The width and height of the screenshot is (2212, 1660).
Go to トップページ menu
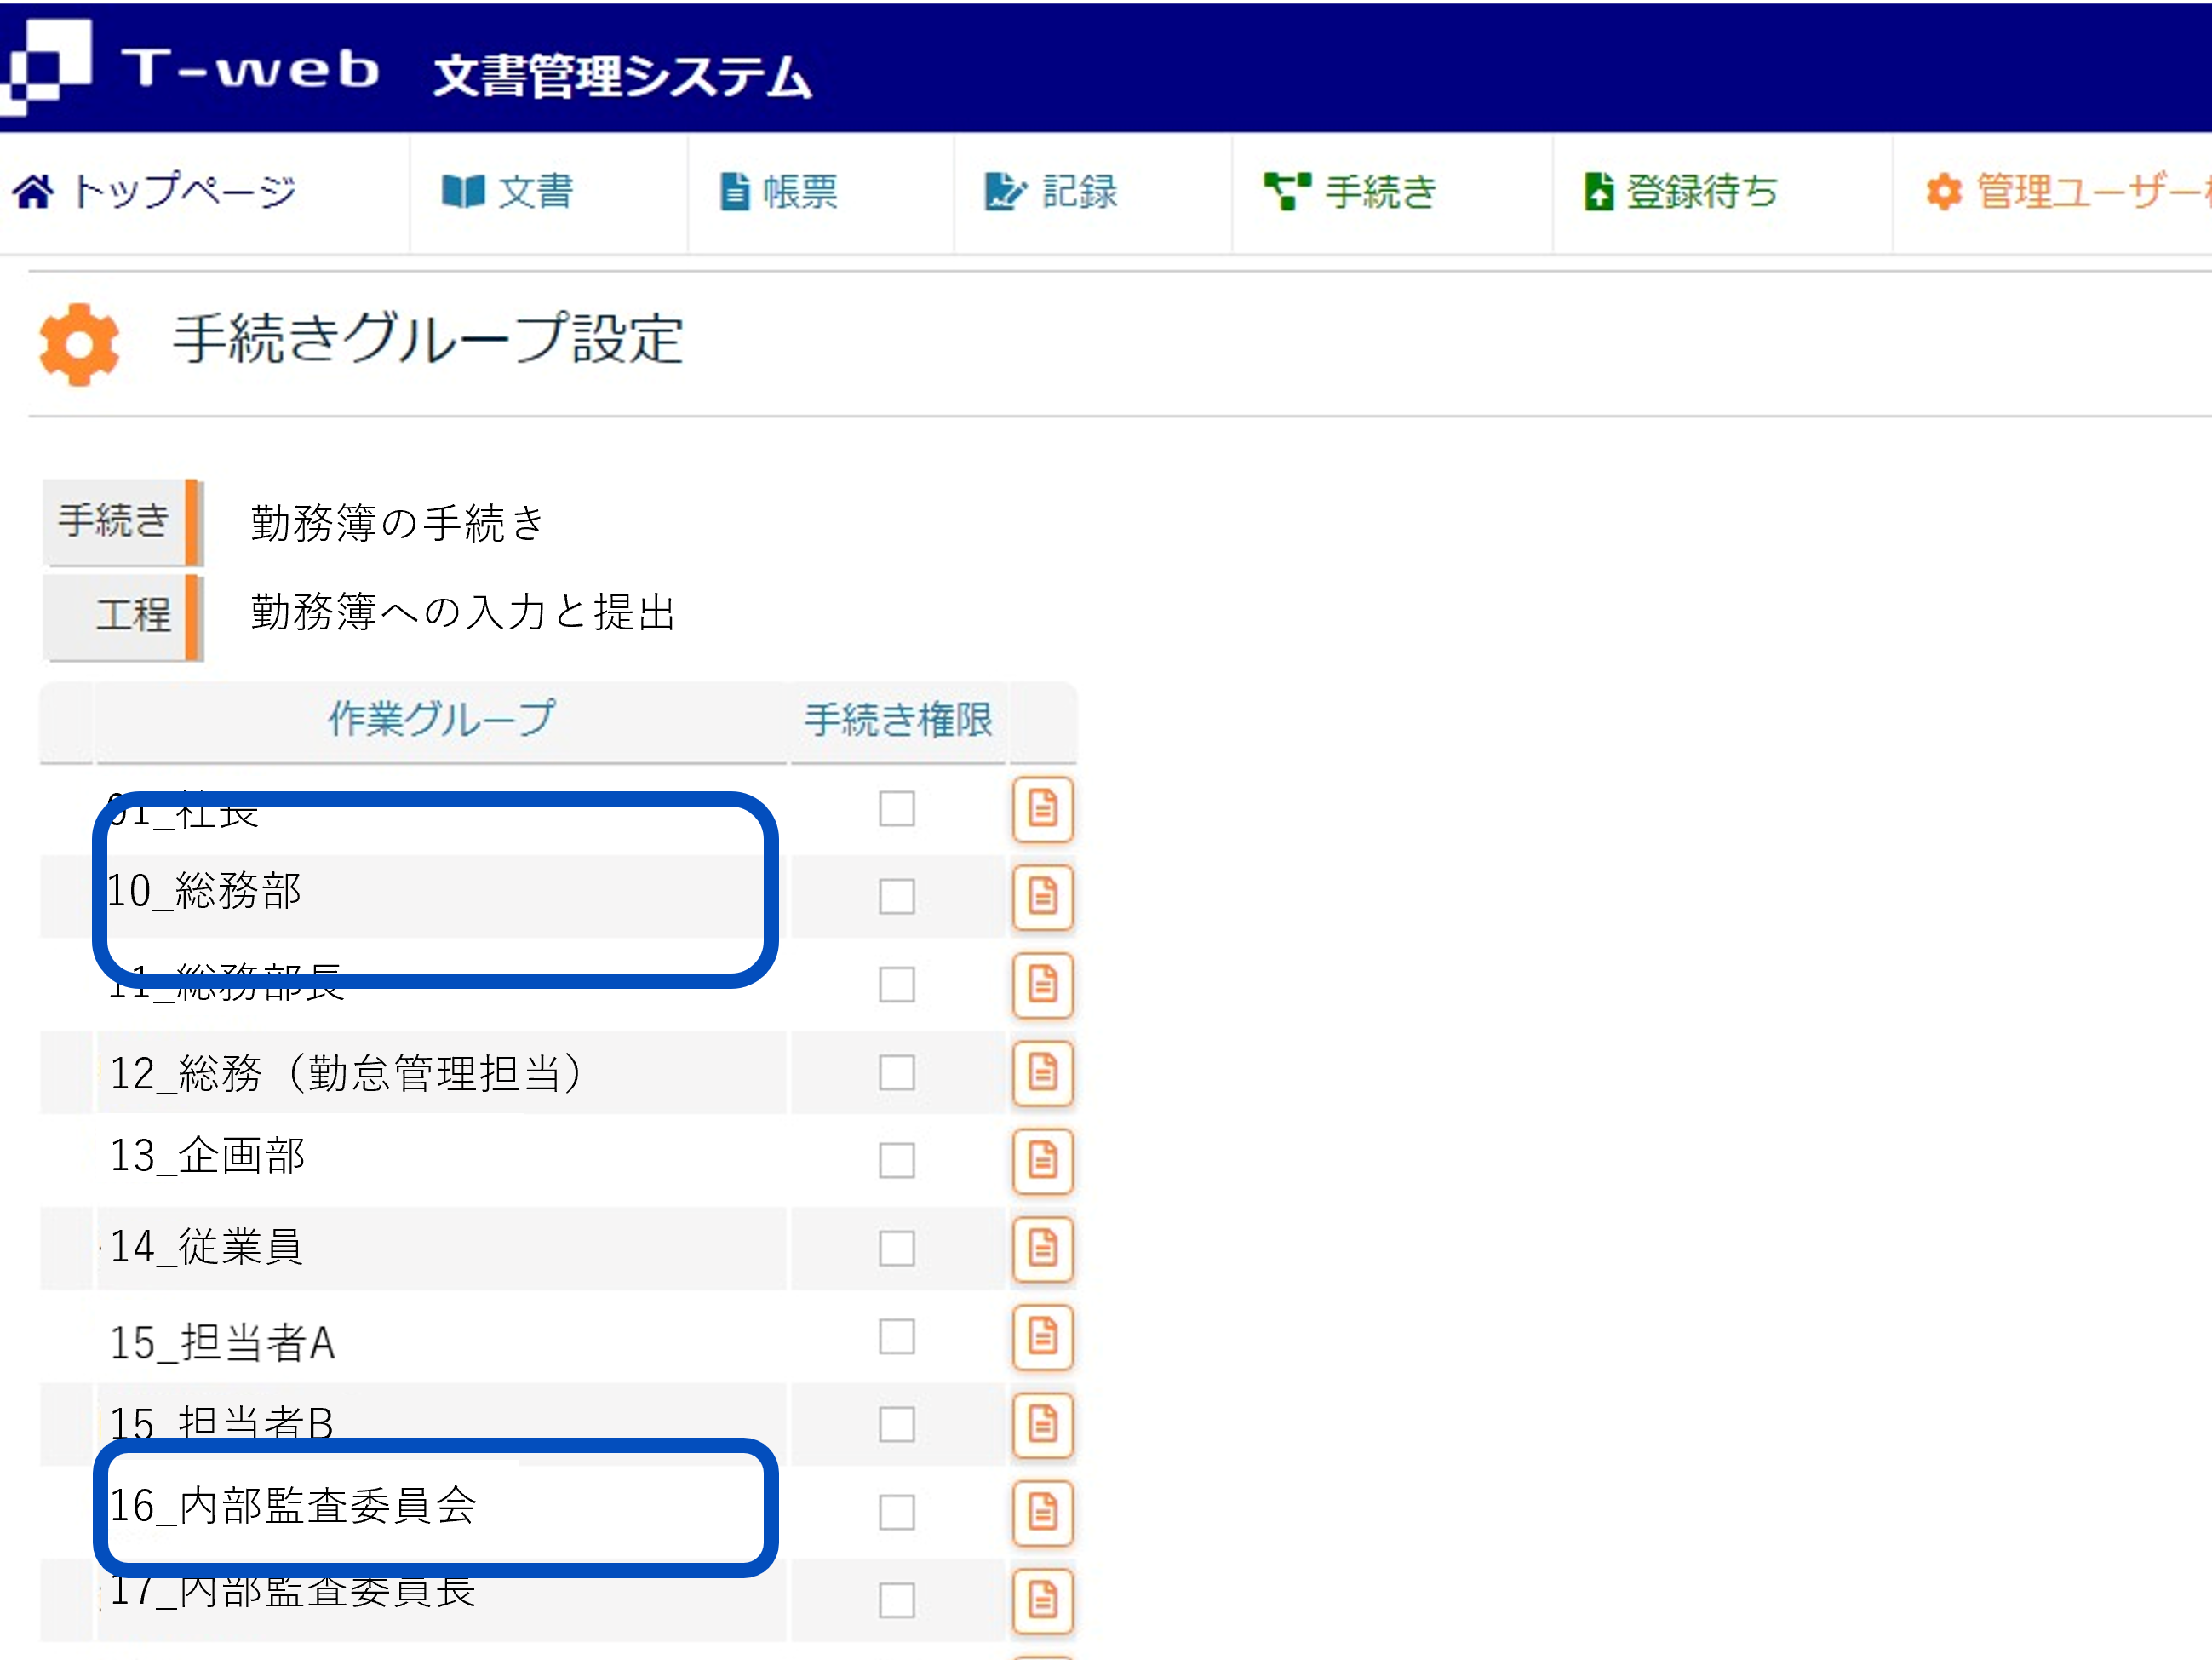(x=156, y=191)
